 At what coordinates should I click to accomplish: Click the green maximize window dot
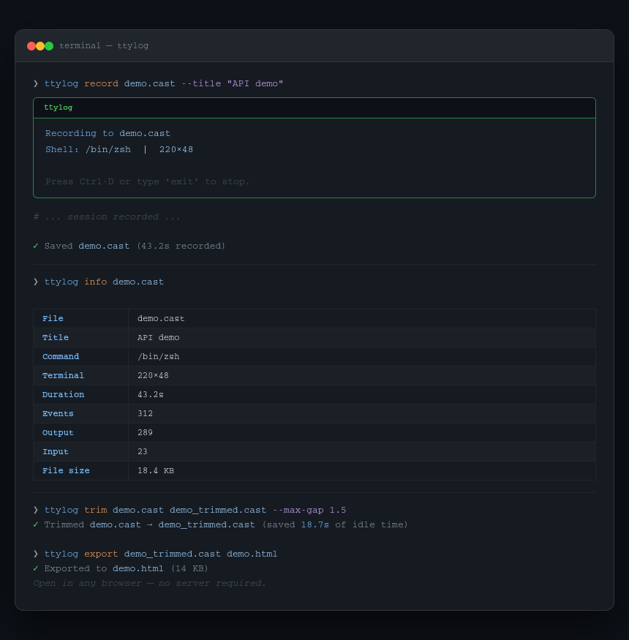49,45
